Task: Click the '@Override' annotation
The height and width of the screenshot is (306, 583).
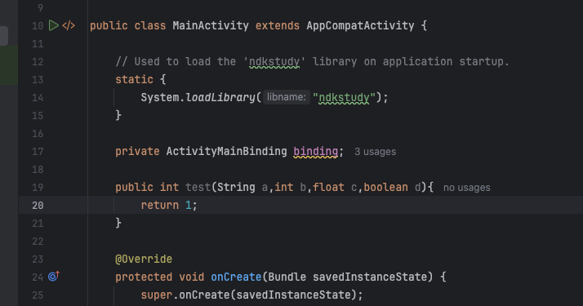Action: (x=144, y=259)
